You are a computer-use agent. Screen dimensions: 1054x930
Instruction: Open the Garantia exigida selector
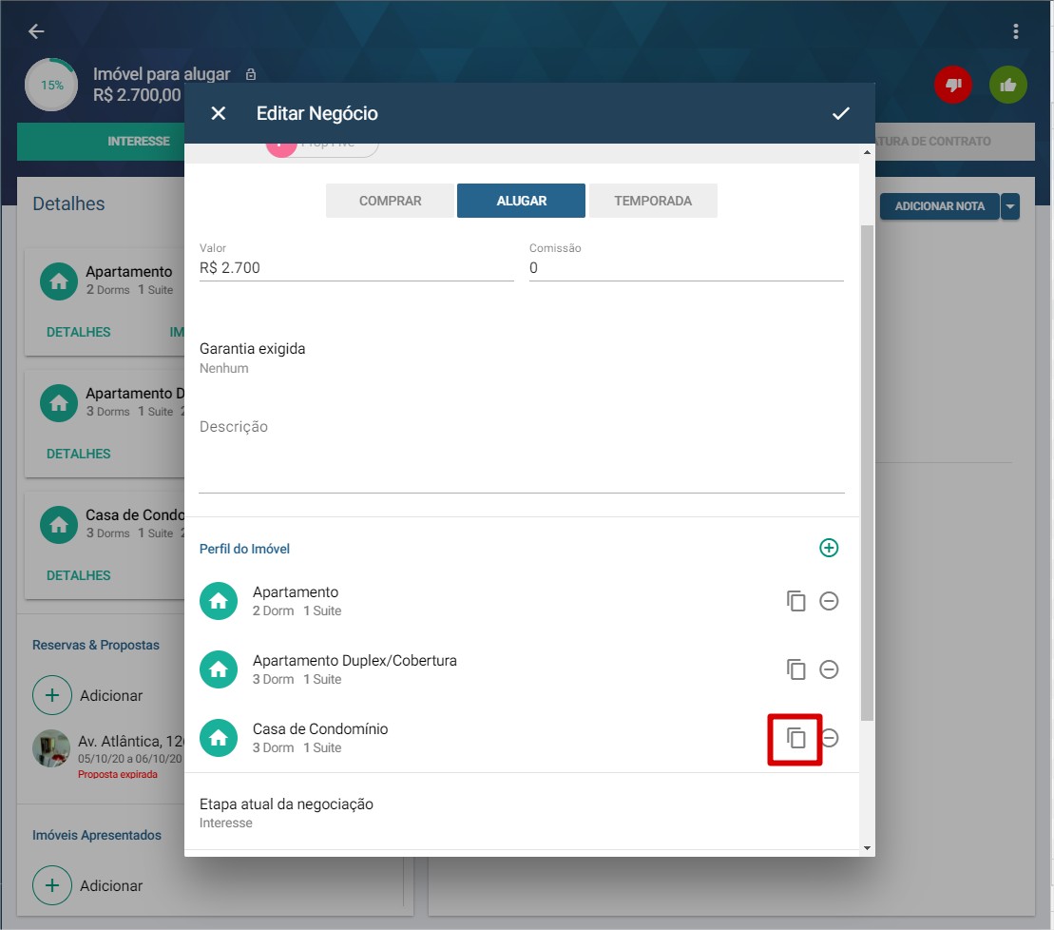(x=521, y=358)
